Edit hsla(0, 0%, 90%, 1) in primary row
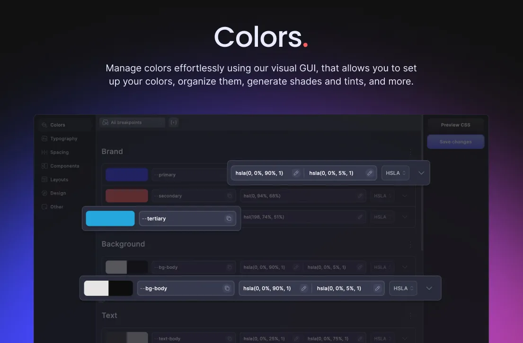This screenshot has height=343, width=523. tap(296, 173)
